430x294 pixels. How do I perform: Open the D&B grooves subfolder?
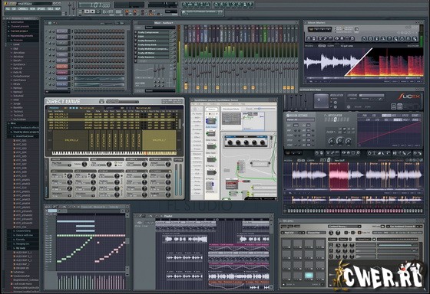click(x=15, y=48)
